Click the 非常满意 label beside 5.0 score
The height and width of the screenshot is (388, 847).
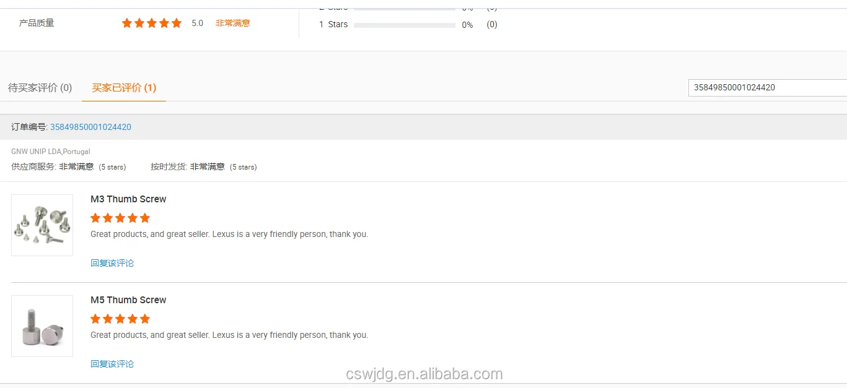click(x=233, y=23)
